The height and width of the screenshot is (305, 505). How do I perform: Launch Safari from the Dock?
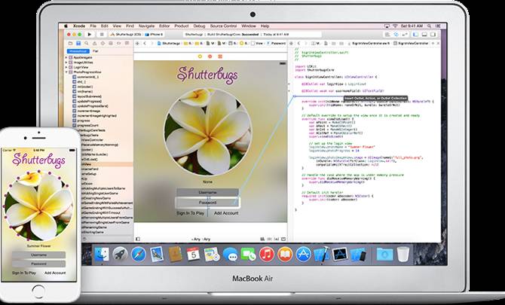tap(139, 255)
